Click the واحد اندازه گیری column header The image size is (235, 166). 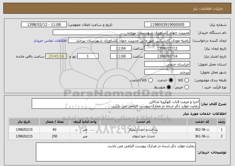click(x=85, y=122)
